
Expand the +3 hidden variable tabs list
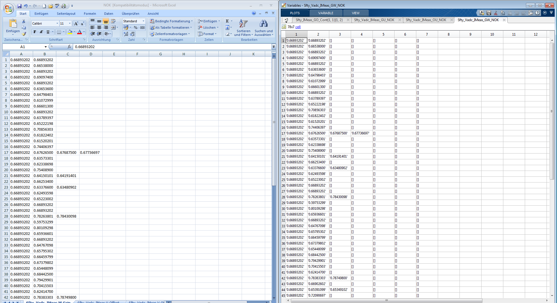[286, 20]
